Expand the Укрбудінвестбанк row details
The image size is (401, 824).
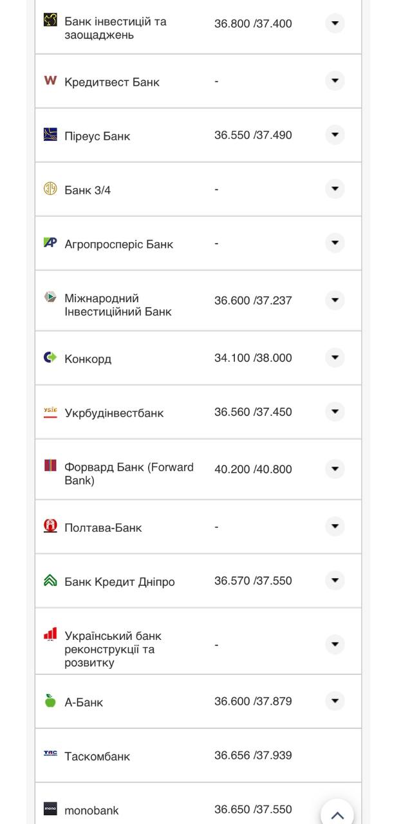pos(335,411)
